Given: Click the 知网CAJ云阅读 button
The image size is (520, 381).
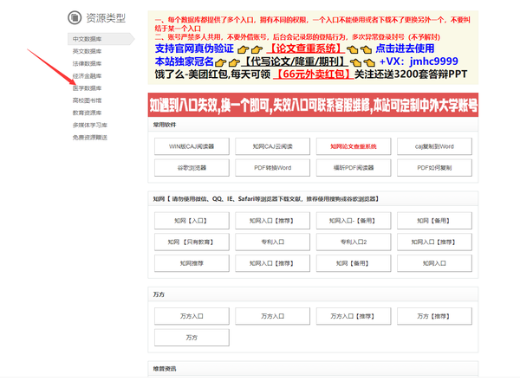Looking at the screenshot, I should [x=273, y=146].
